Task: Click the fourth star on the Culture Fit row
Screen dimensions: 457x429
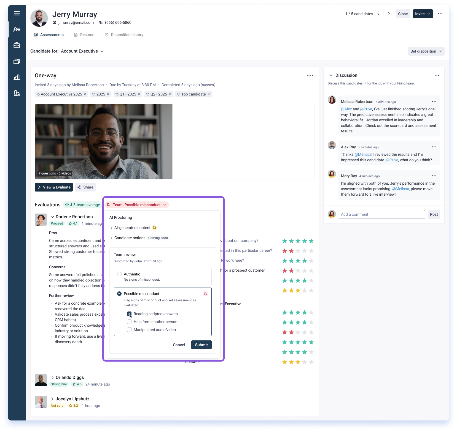Action: (x=305, y=362)
